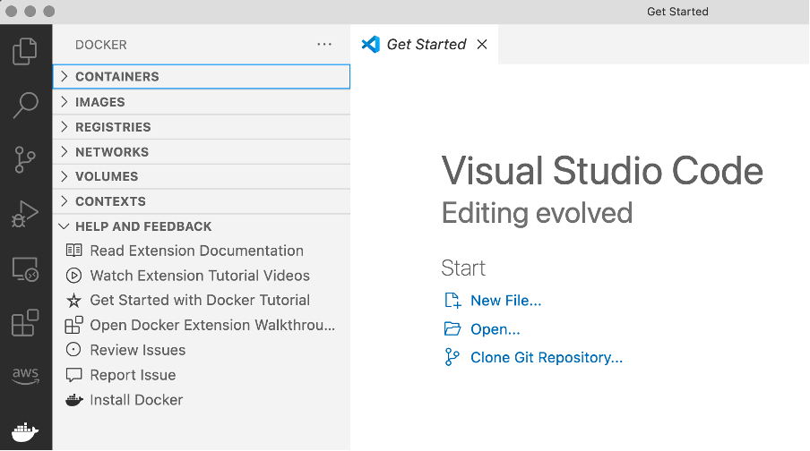Switch to the Get Started tab
Viewport: 810px width, 451px height.
tap(426, 45)
